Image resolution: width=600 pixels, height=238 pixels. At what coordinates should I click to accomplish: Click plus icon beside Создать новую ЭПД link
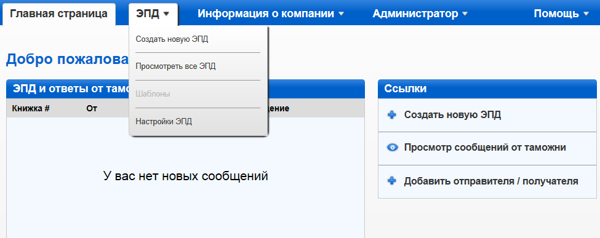pos(392,115)
